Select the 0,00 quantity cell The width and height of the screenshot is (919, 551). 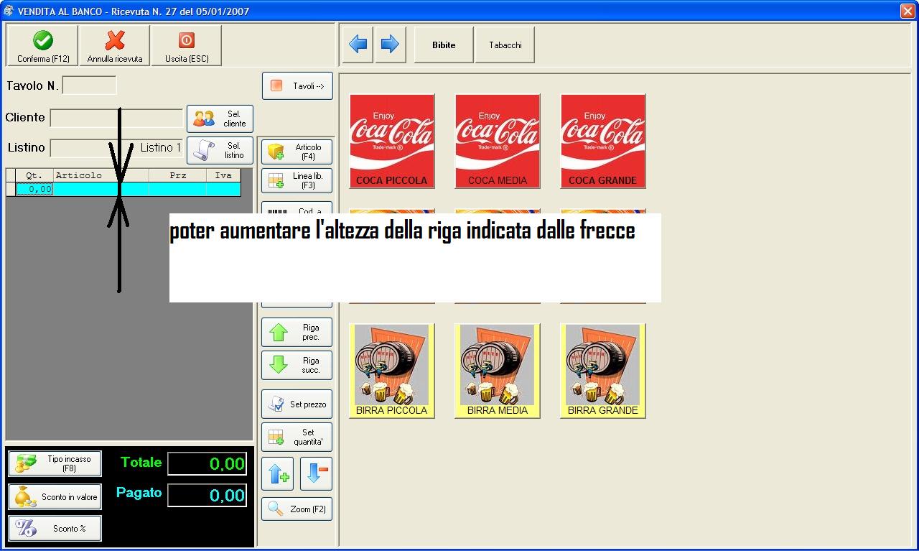coord(34,189)
